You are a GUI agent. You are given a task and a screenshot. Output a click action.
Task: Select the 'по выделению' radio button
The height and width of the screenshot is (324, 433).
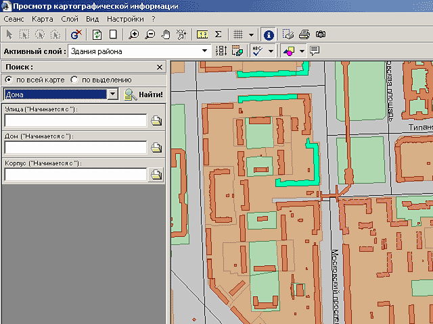point(74,80)
